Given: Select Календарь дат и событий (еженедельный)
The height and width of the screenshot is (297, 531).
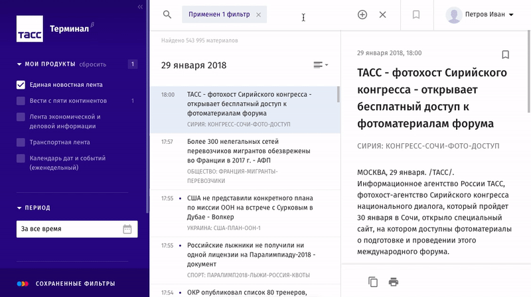Looking at the screenshot, I should [21, 158].
